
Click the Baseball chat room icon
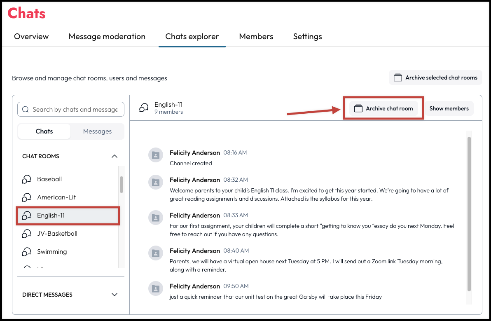[26, 179]
